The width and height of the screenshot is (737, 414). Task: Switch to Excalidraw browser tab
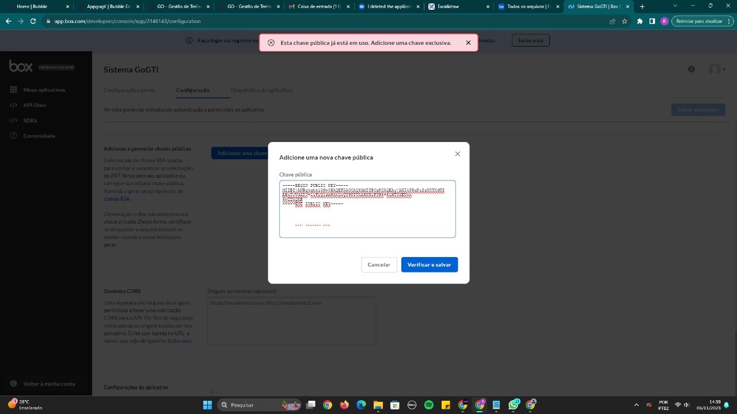click(x=459, y=6)
